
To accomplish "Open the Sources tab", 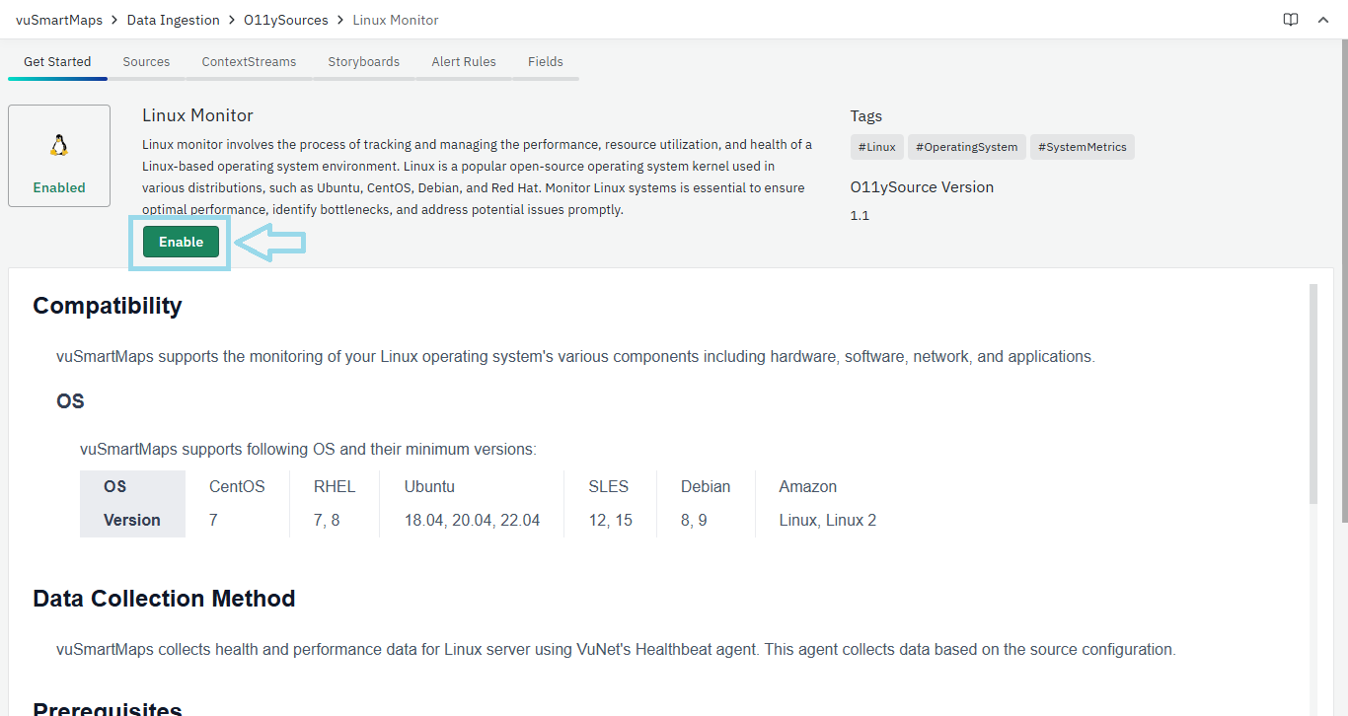I will pyautogui.click(x=146, y=61).
